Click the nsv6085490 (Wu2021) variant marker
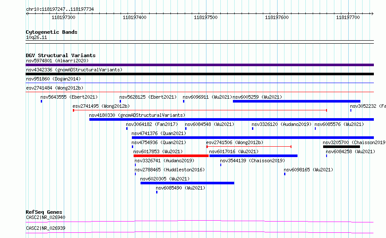Image resolution: width=386 pixels, height=238 pixels. click(157, 192)
